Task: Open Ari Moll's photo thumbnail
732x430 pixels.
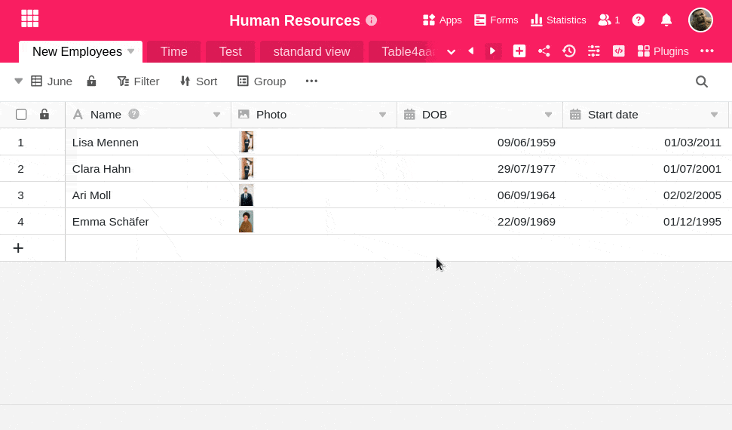Action: 246,195
